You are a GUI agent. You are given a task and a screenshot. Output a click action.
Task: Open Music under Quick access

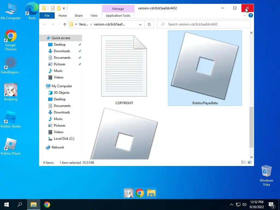point(58,71)
